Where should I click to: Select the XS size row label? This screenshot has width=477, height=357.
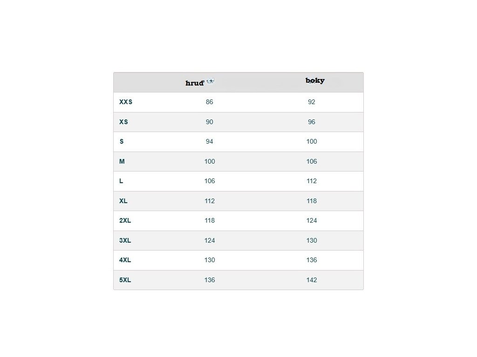coord(123,122)
